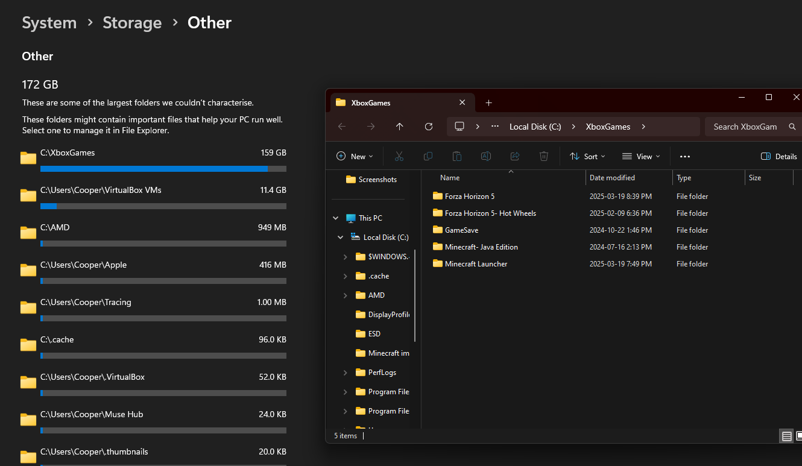802x466 pixels.
Task: Select the XboxGames tab in File Explorer
Action: click(403, 102)
